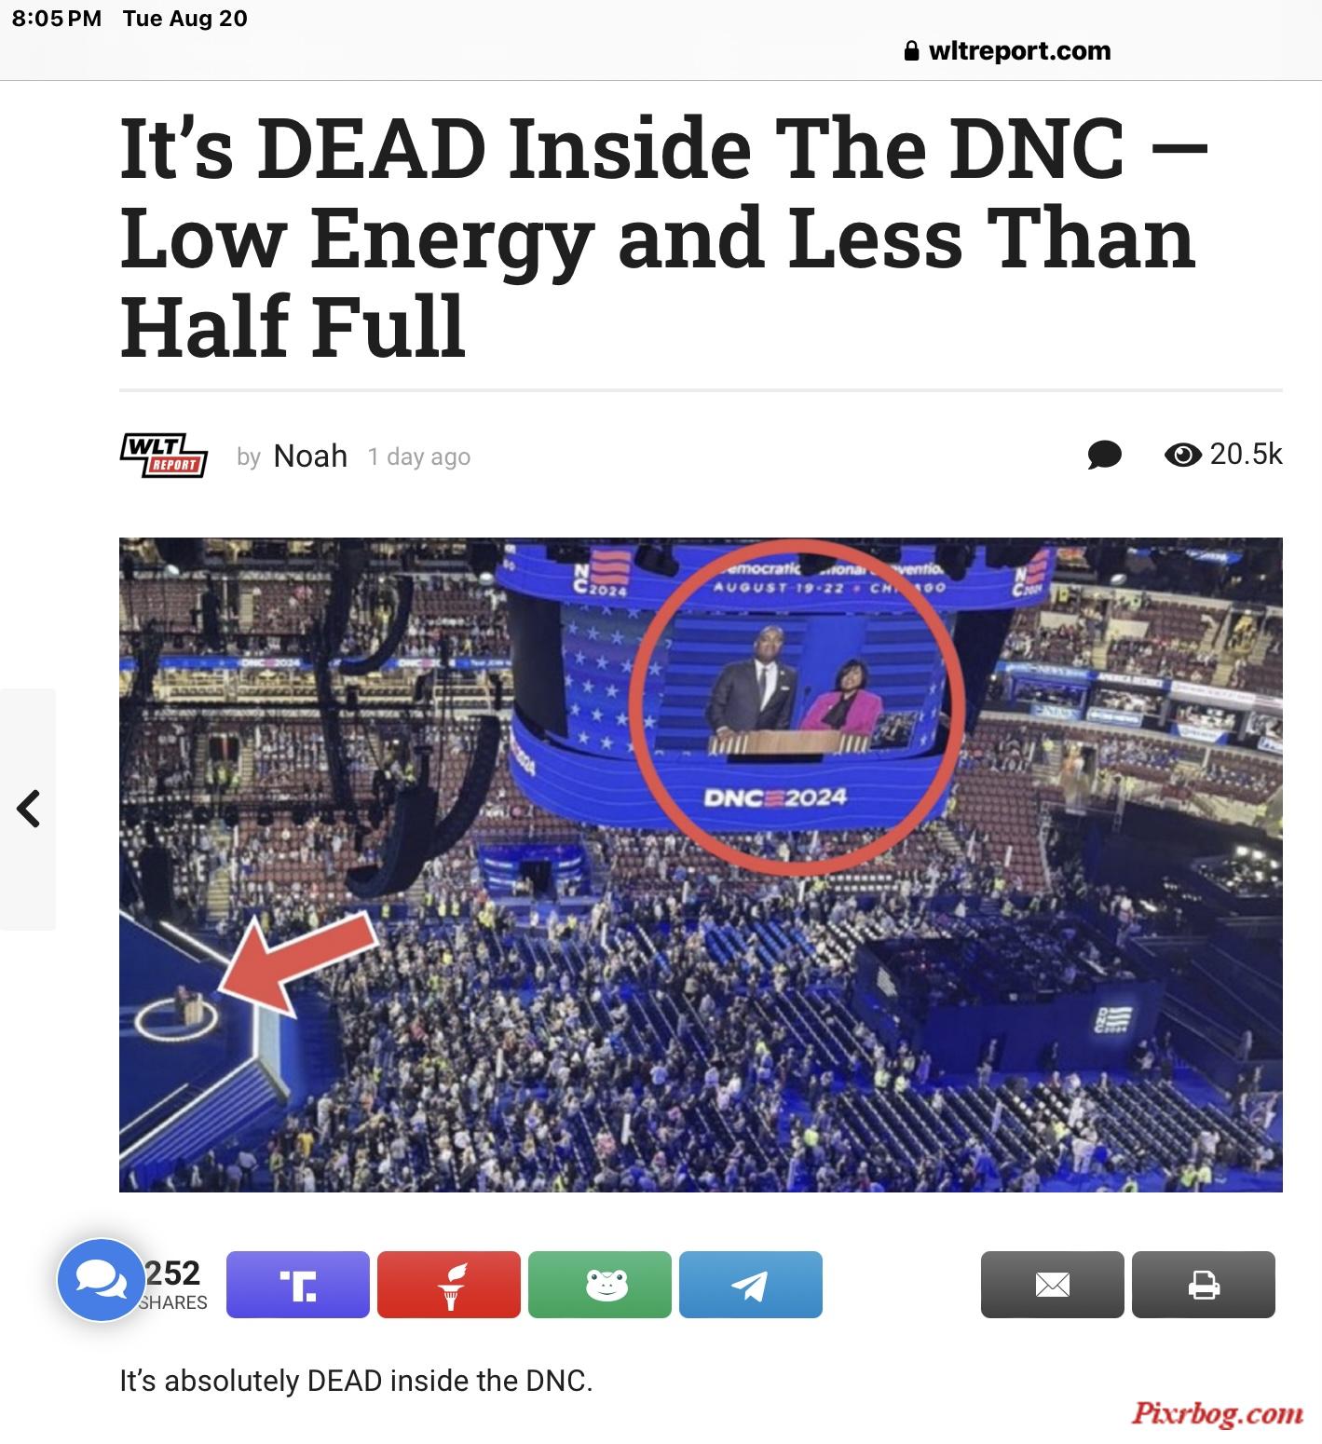The image size is (1322, 1444).
Task: Click the '1 day ago' timestamp
Action: coord(419,456)
